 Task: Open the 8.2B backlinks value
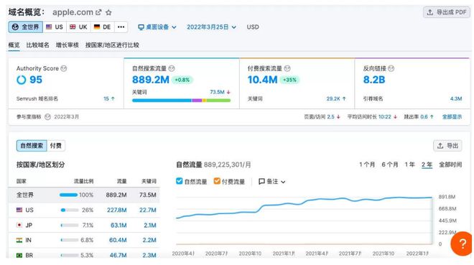tap(374, 80)
